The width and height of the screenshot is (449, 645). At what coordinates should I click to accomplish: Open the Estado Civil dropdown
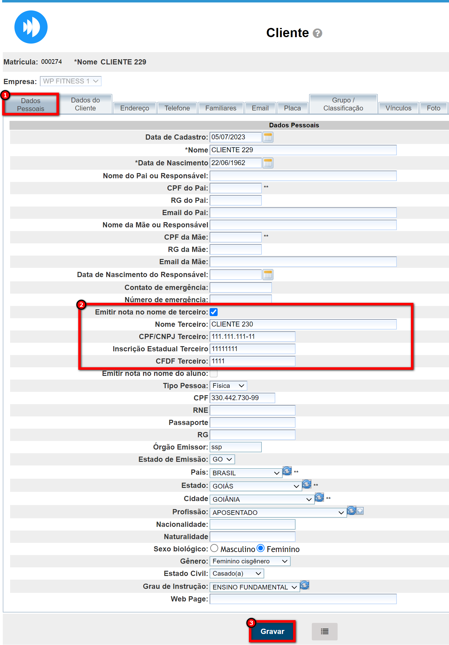[237, 574]
